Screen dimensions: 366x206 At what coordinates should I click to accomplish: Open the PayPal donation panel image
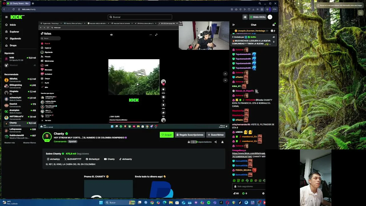pos(162,189)
